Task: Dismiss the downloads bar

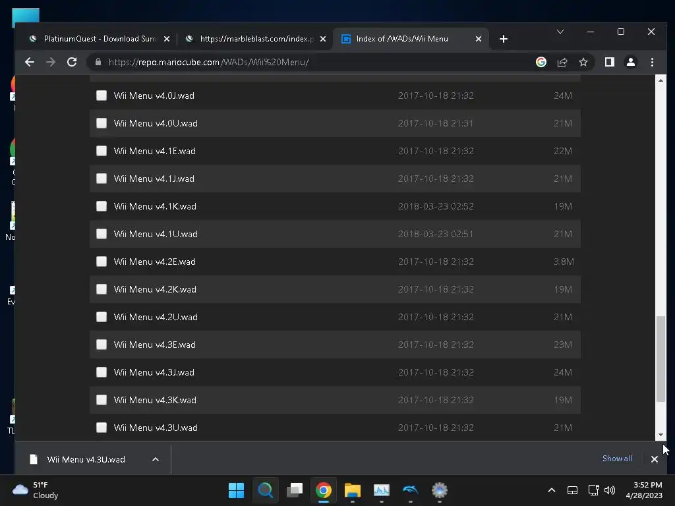Action: pos(655,459)
